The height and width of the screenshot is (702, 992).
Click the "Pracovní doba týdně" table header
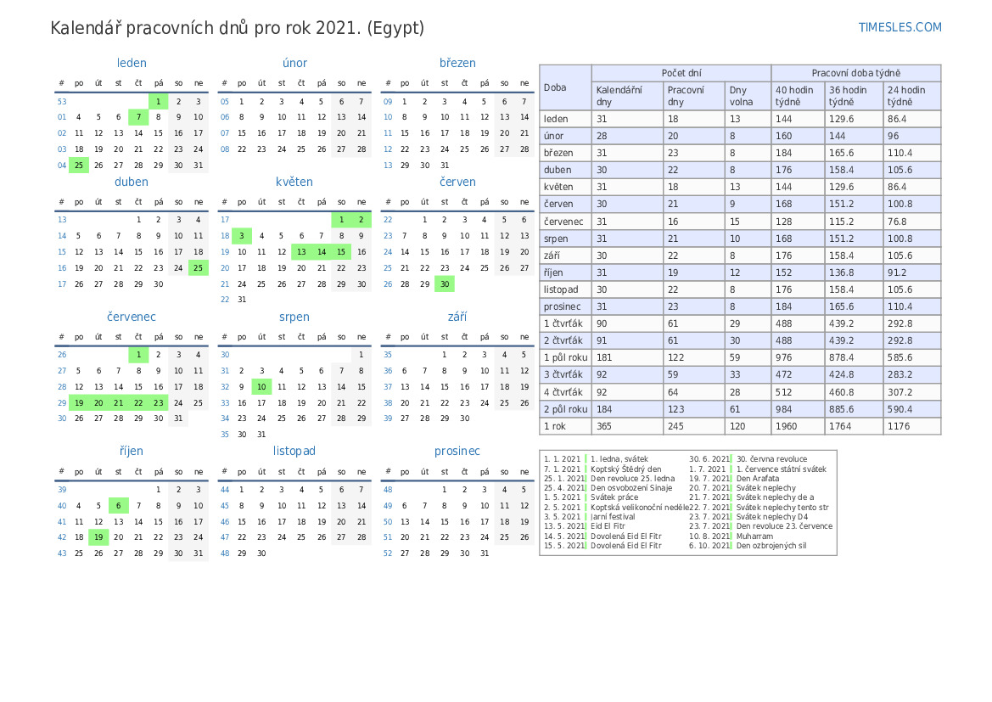click(x=855, y=73)
